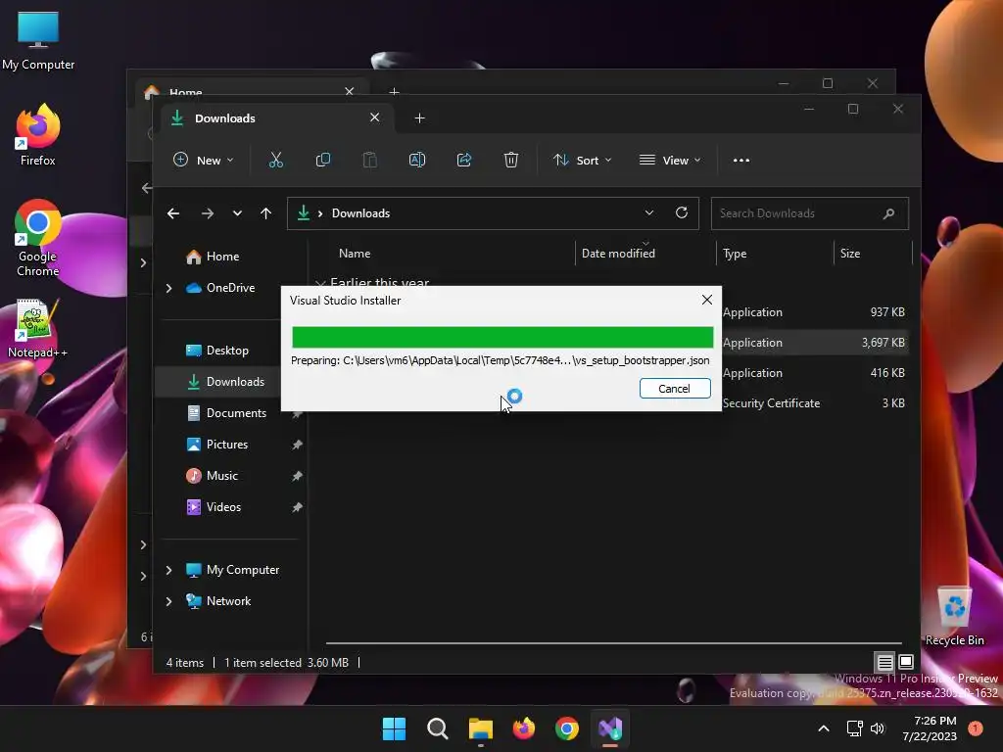The width and height of the screenshot is (1003, 752).
Task: Click Cancel in Visual Studio Installer
Action: coord(675,388)
